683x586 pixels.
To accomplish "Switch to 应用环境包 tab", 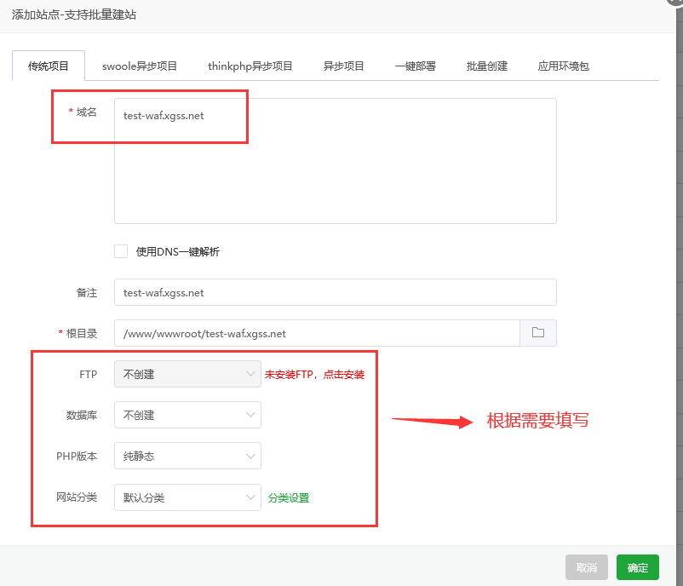I will pyautogui.click(x=563, y=66).
